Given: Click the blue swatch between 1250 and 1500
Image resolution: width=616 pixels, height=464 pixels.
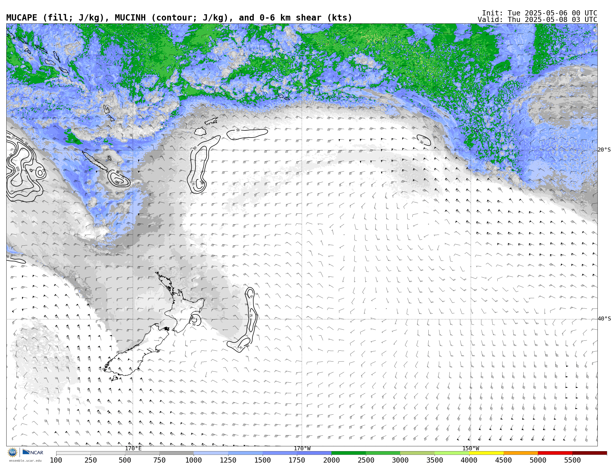Looking at the screenshot, I should click(x=246, y=453).
